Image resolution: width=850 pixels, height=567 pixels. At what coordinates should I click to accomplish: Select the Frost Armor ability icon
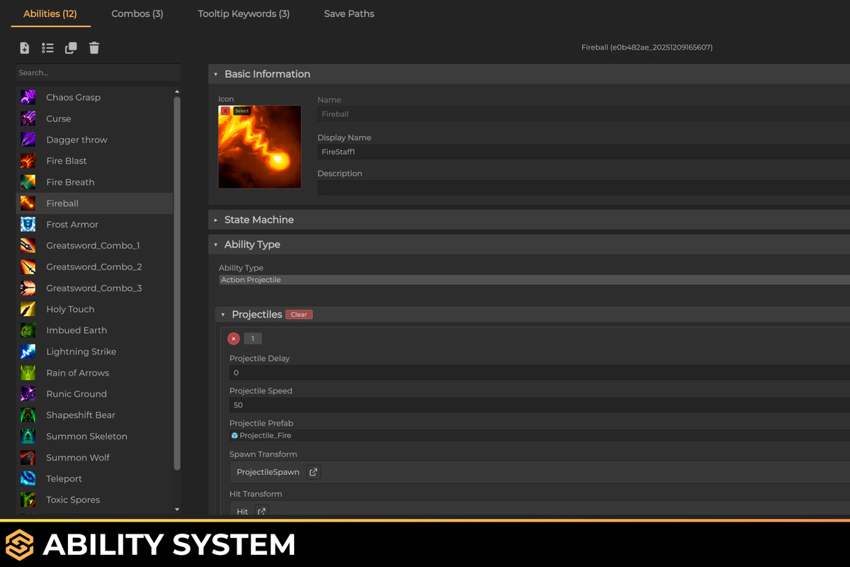(27, 225)
